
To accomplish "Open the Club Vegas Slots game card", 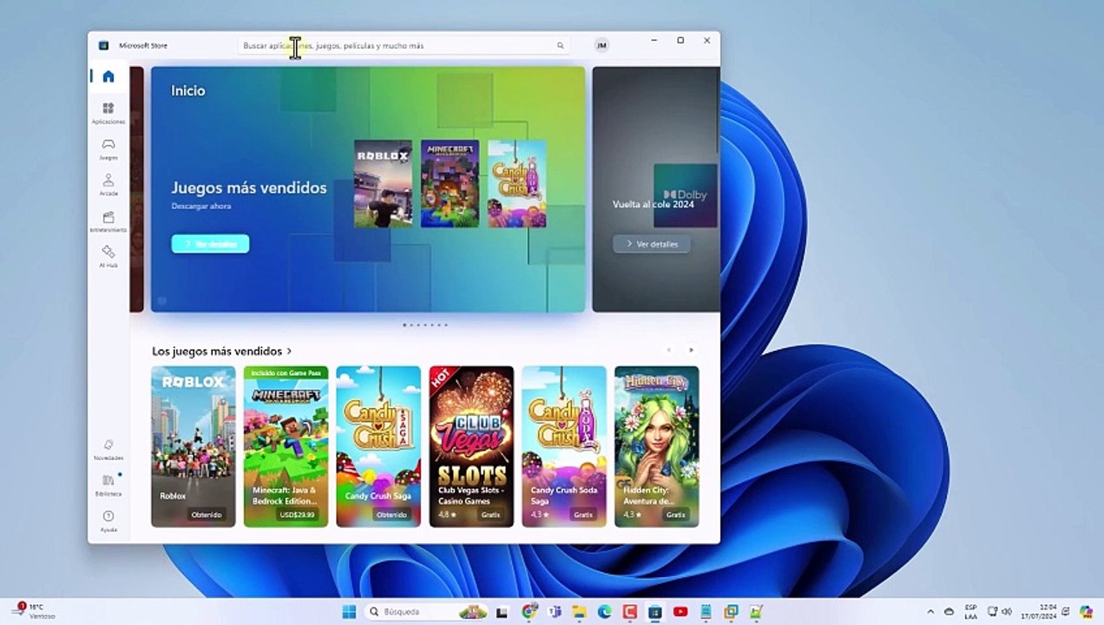I will (471, 446).
